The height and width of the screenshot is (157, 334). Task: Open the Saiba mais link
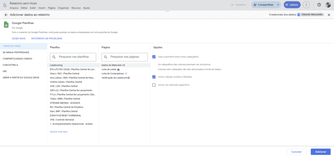coord(19,38)
